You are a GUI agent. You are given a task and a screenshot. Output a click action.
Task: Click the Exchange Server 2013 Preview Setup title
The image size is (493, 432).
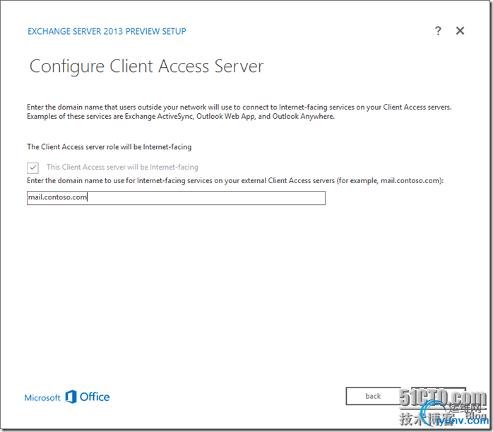pos(107,32)
